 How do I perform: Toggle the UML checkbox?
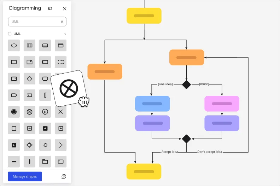(x=10, y=34)
